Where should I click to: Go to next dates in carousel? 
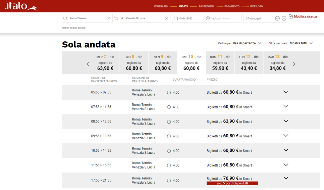pos(294,64)
